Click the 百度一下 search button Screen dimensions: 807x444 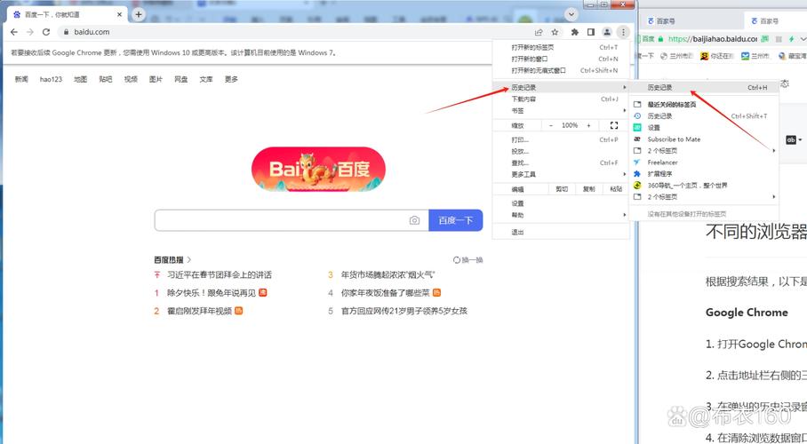coord(455,220)
